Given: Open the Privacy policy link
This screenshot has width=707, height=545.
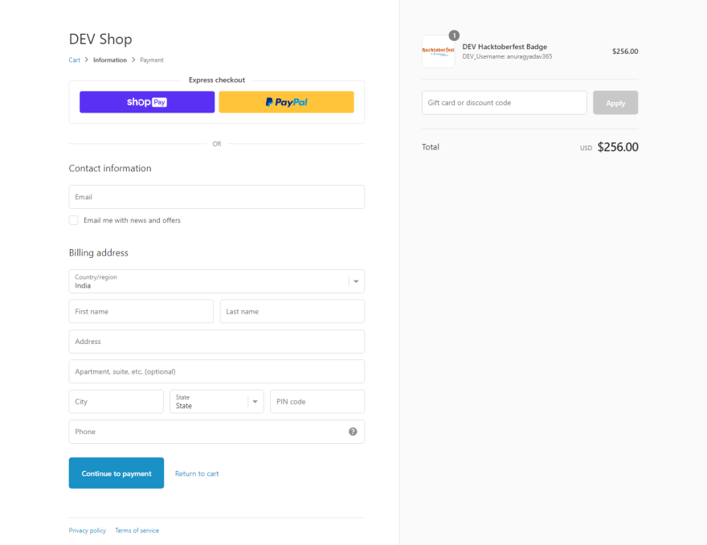Looking at the screenshot, I should point(88,531).
